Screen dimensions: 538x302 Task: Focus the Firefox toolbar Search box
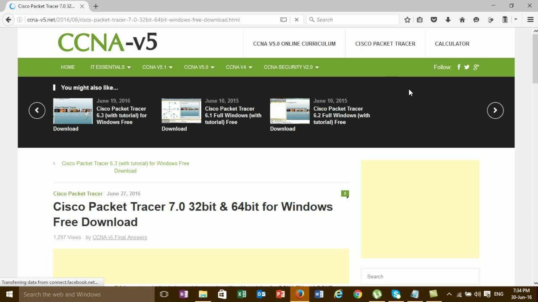tap(352, 20)
